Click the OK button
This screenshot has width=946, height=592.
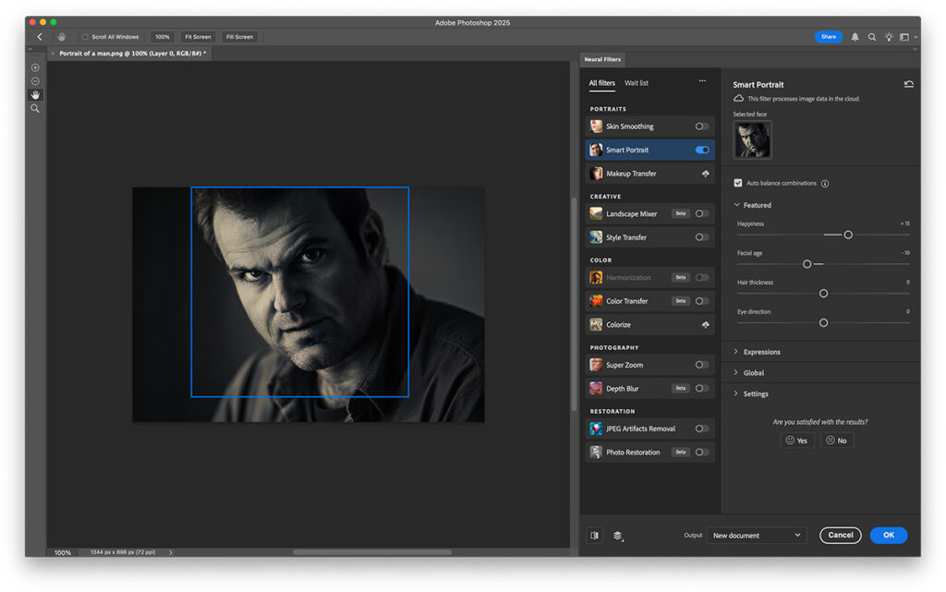point(889,536)
